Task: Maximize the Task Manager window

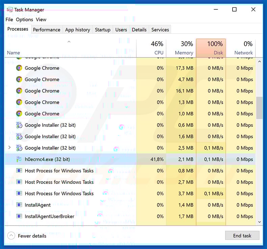Action: click(x=234, y=9)
